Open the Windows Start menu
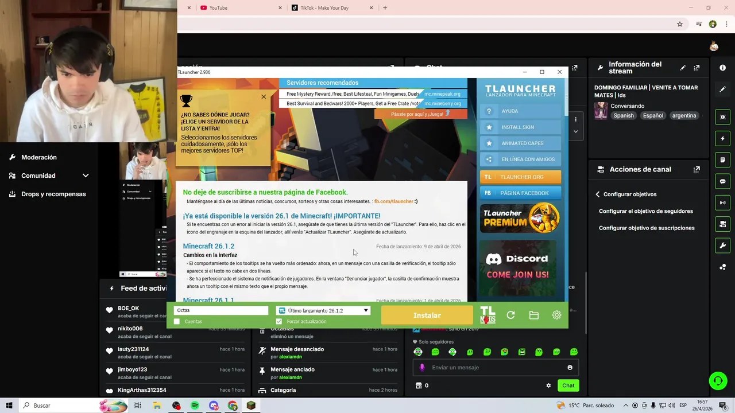735x413 pixels. point(9,406)
